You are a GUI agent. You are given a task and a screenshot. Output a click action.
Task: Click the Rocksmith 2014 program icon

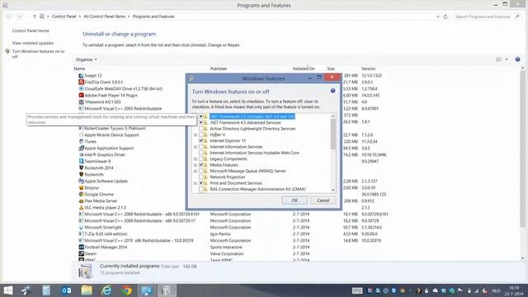coord(81,167)
